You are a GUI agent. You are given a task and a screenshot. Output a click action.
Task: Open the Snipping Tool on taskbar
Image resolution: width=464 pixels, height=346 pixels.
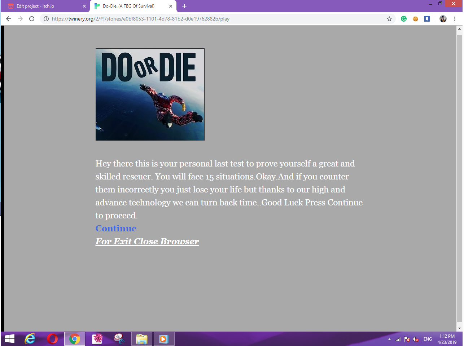119,339
